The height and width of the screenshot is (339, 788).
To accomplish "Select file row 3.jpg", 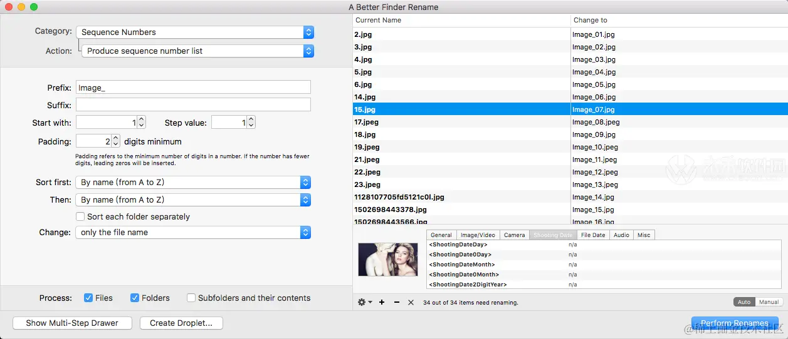I will point(570,47).
